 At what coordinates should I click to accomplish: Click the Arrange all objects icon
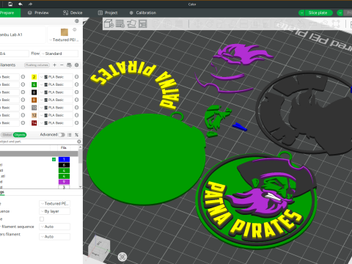tap(143, 23)
